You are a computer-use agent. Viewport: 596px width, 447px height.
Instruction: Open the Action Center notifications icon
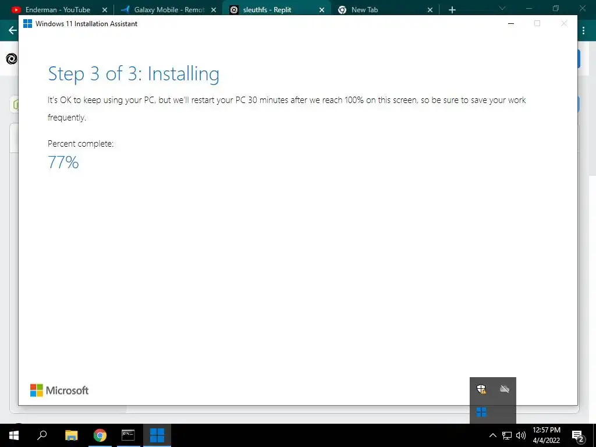(577, 435)
